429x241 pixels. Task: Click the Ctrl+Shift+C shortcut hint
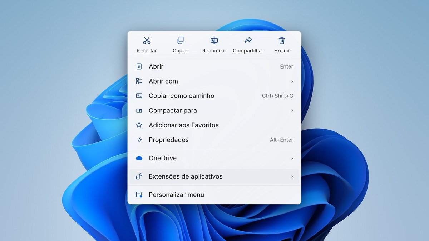[x=277, y=96]
